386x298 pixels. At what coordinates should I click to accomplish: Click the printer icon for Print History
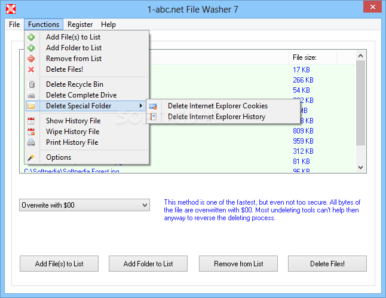click(31, 142)
